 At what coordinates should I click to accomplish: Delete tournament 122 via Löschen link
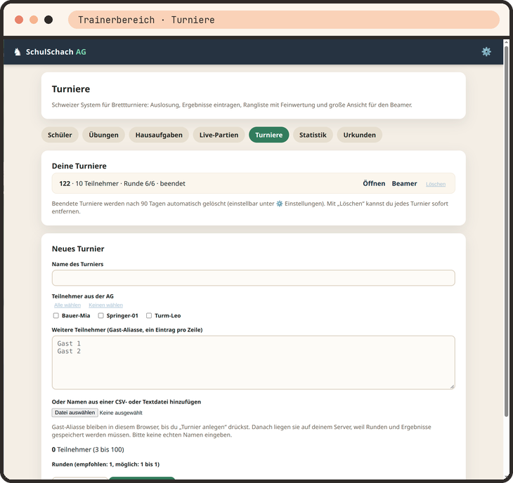[x=436, y=185]
